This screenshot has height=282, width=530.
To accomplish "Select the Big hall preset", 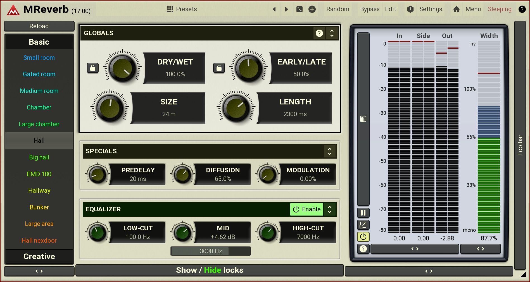I will 39,157.
